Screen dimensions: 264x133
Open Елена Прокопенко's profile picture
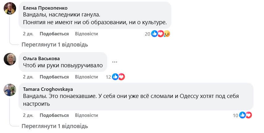(10, 8)
